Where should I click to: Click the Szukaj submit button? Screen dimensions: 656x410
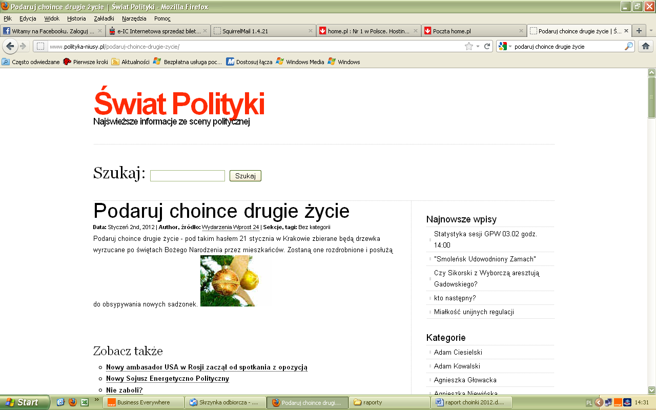pyautogui.click(x=245, y=176)
